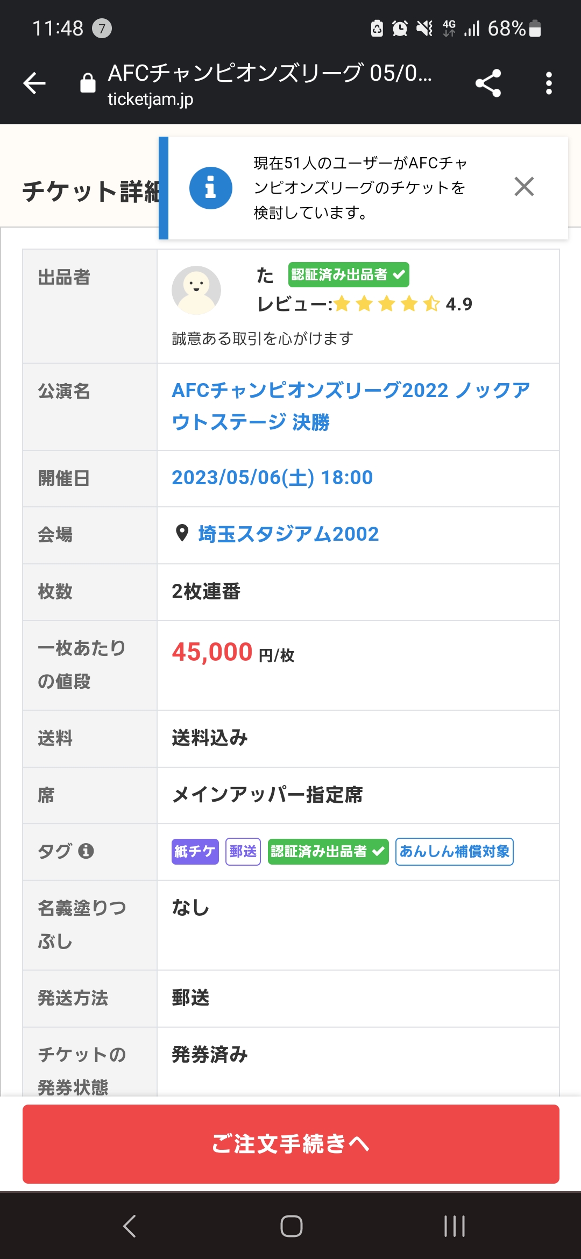Tap the lock icon beside URL

click(x=88, y=83)
